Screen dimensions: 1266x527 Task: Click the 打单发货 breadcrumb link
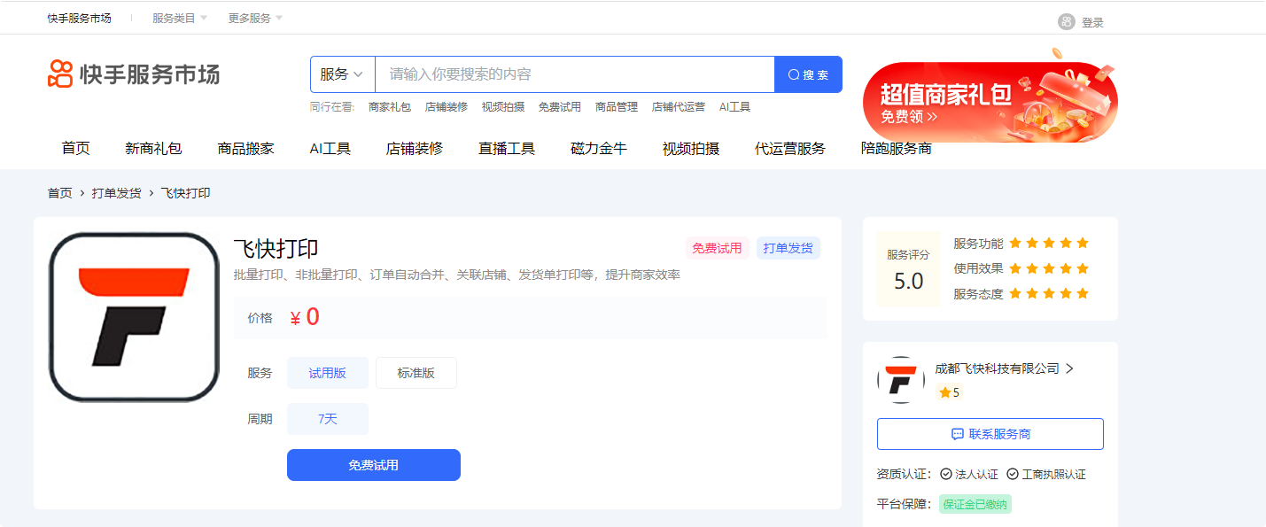(x=116, y=193)
